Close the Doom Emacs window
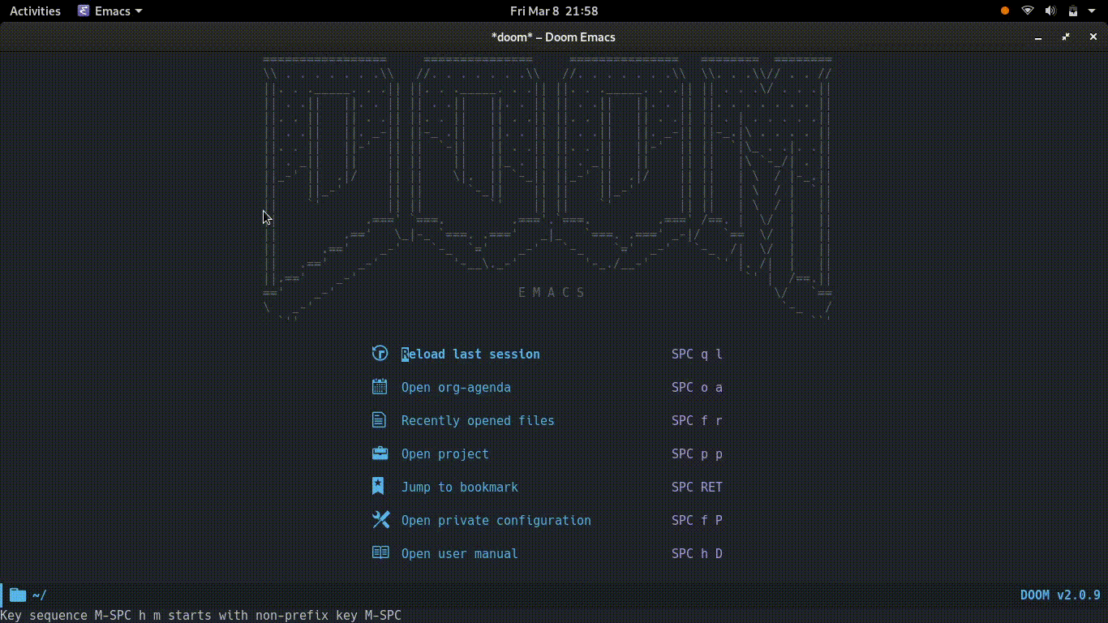This screenshot has height=623, width=1108. coord(1093,37)
